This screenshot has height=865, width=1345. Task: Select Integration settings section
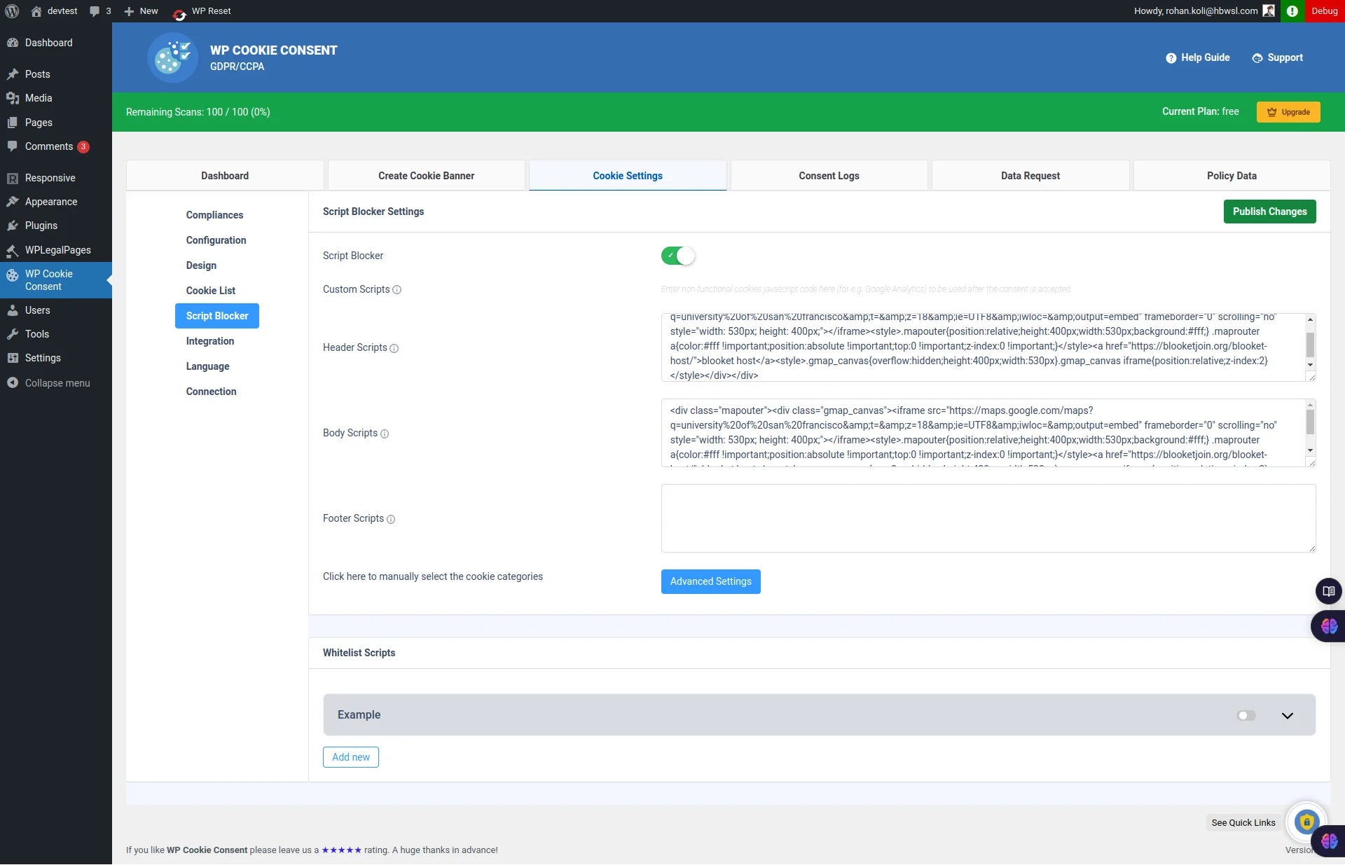tap(210, 341)
